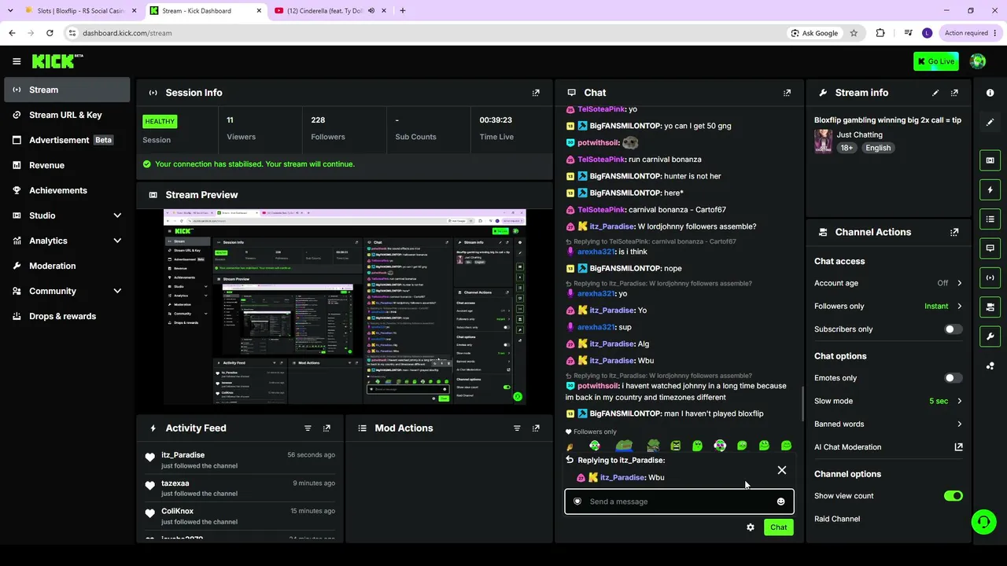
Task: Open a new browser tab
Action: 403,11
